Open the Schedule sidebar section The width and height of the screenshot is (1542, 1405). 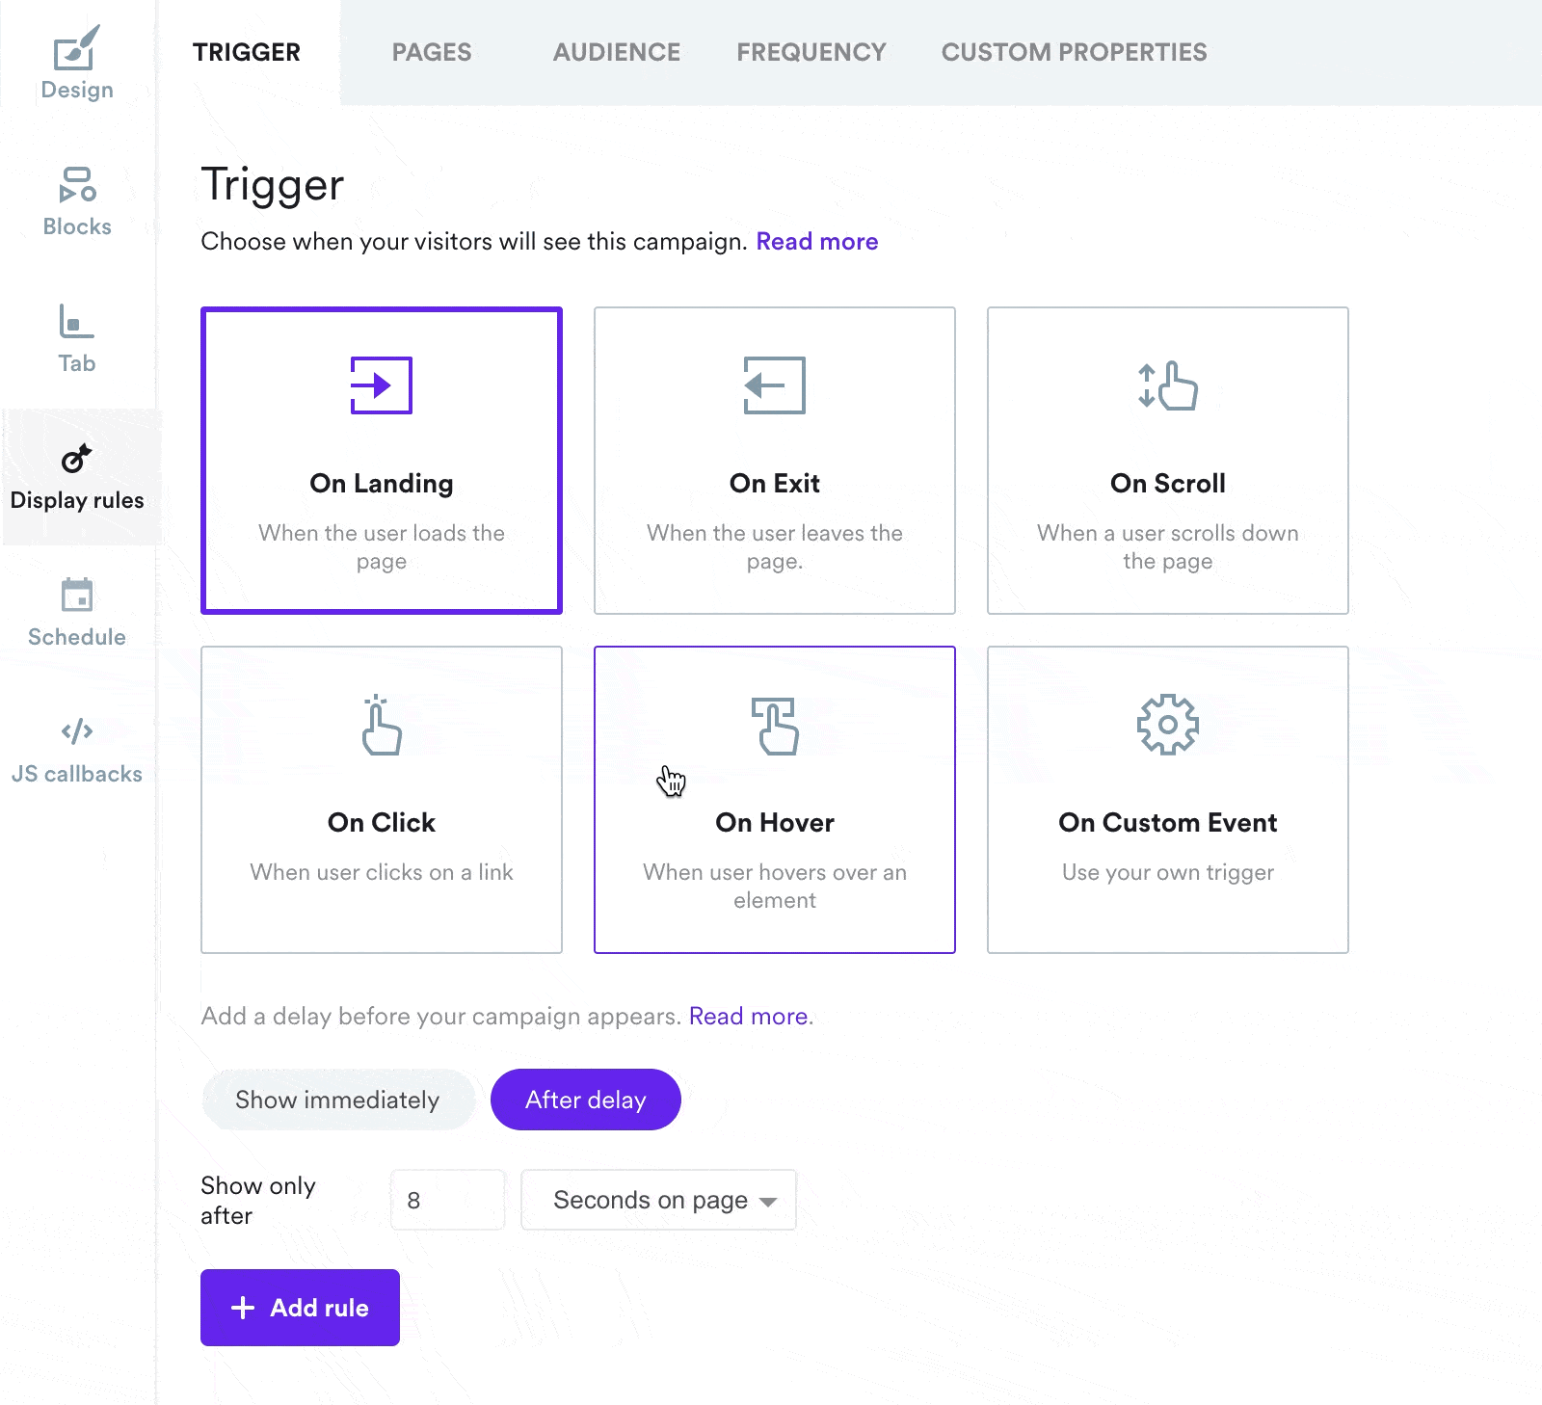pos(77,612)
